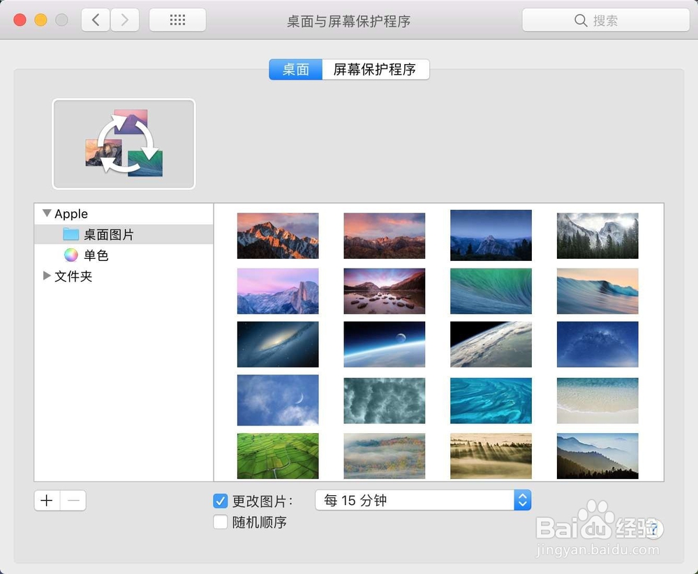The height and width of the screenshot is (574, 698).
Task: Choose the pink-cloud El Capitan sunset wallpaper
Action: point(384,235)
